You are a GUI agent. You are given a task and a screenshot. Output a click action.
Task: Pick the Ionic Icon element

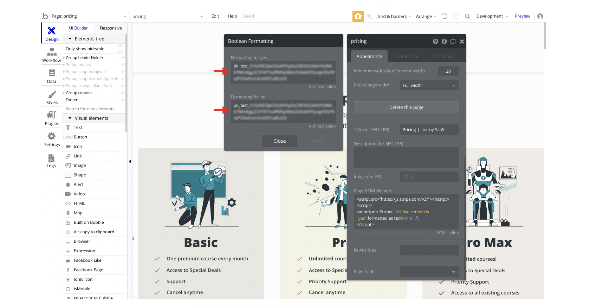point(94,279)
